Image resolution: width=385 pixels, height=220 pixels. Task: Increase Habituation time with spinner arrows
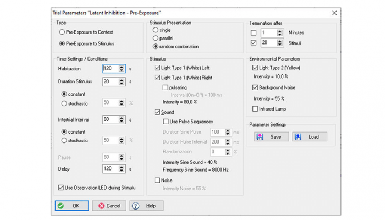(x=122, y=67)
